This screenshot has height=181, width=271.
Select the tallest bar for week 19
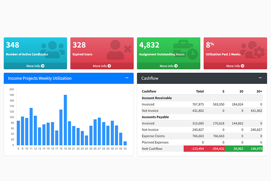(x=65, y=120)
